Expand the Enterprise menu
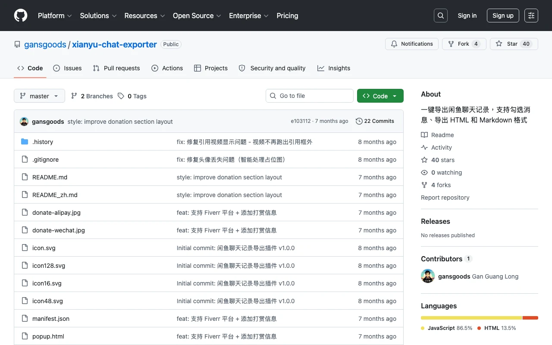The width and height of the screenshot is (552, 345). point(249,16)
